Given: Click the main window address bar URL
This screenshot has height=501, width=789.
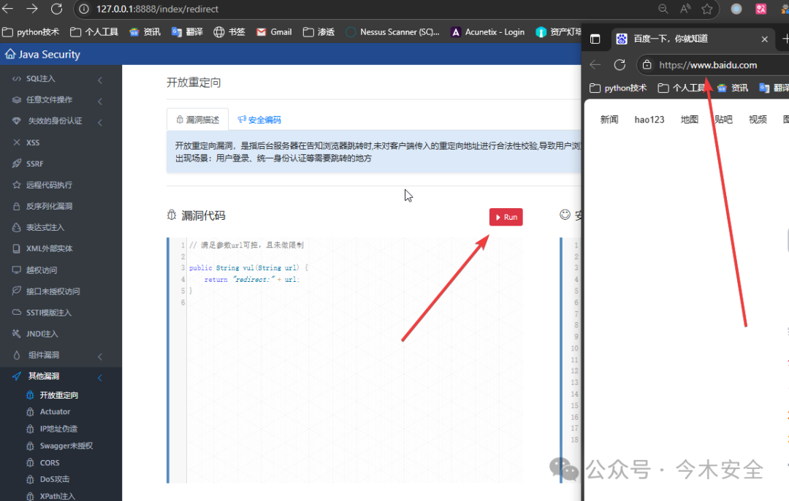Looking at the screenshot, I should (x=157, y=9).
